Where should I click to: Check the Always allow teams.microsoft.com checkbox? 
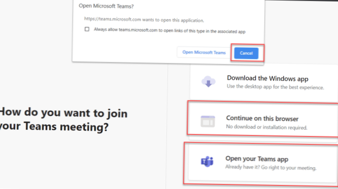point(87,29)
